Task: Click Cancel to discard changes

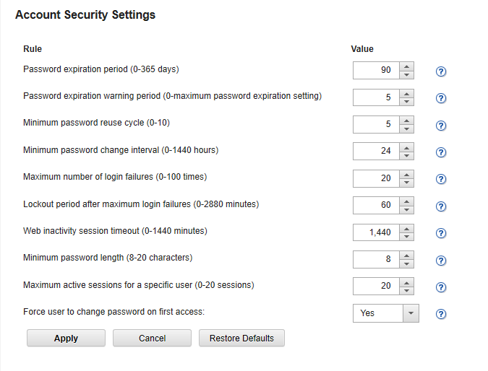Action: pos(152,338)
